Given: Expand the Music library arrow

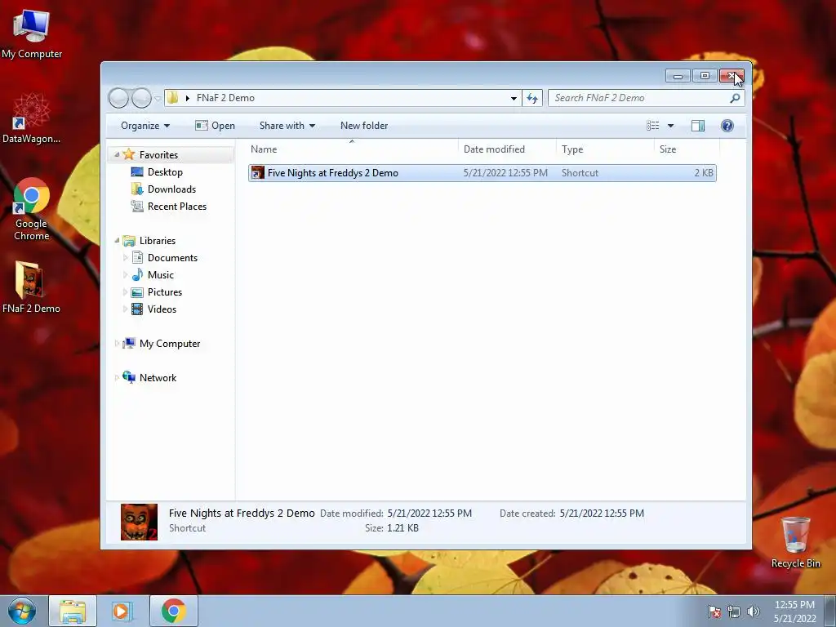Looking at the screenshot, I should point(125,275).
